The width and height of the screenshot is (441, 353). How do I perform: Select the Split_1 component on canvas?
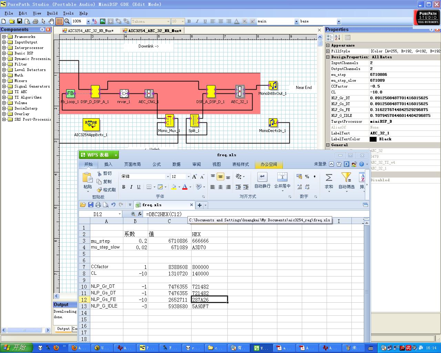click(194, 121)
